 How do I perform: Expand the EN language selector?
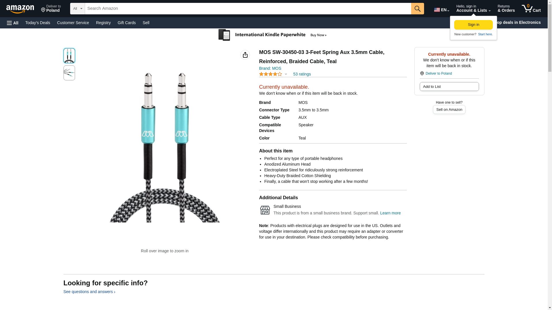[441, 10]
